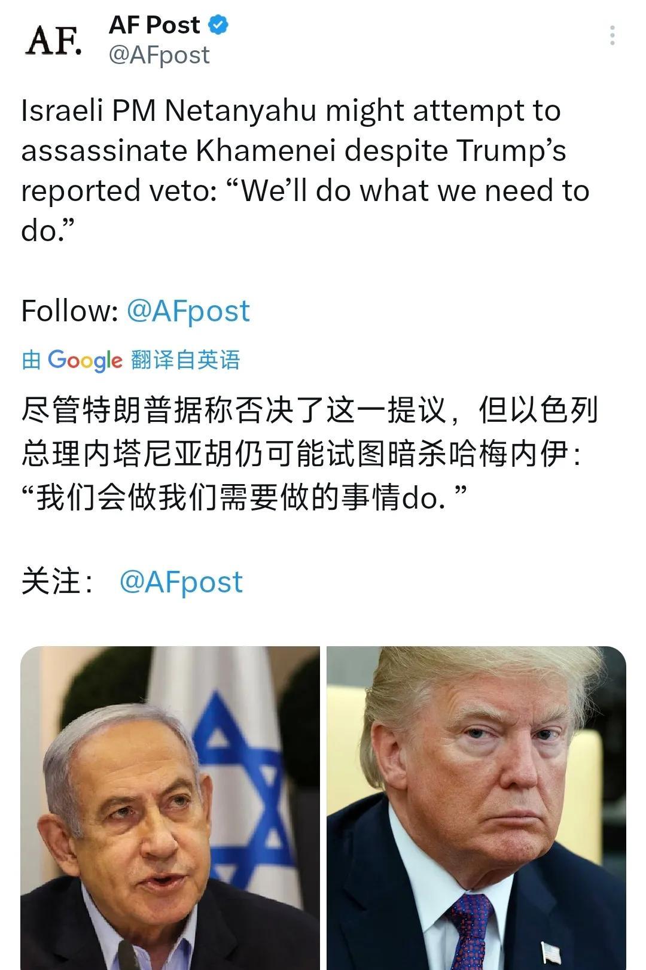Open the AF Post display name
Image resolution: width=646 pixels, height=970 pixels.
pyautogui.click(x=154, y=25)
